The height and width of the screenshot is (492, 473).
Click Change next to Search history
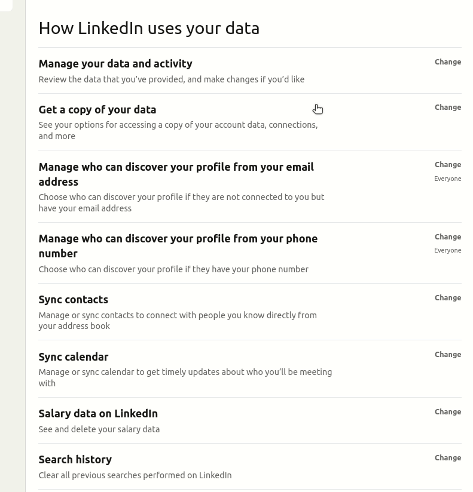click(447, 458)
